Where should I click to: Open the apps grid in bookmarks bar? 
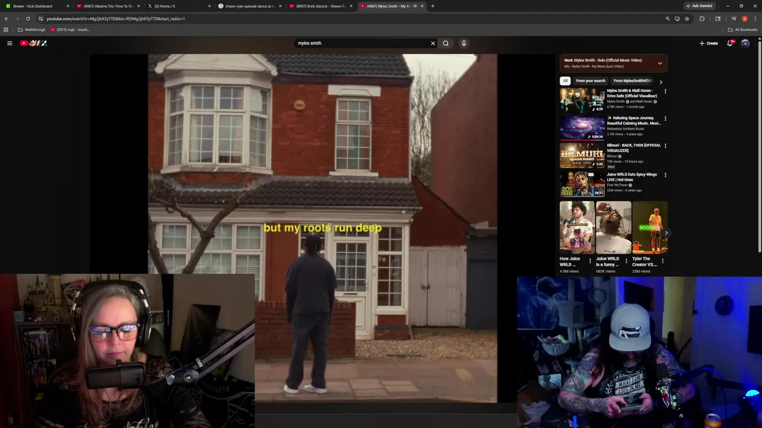coord(6,30)
